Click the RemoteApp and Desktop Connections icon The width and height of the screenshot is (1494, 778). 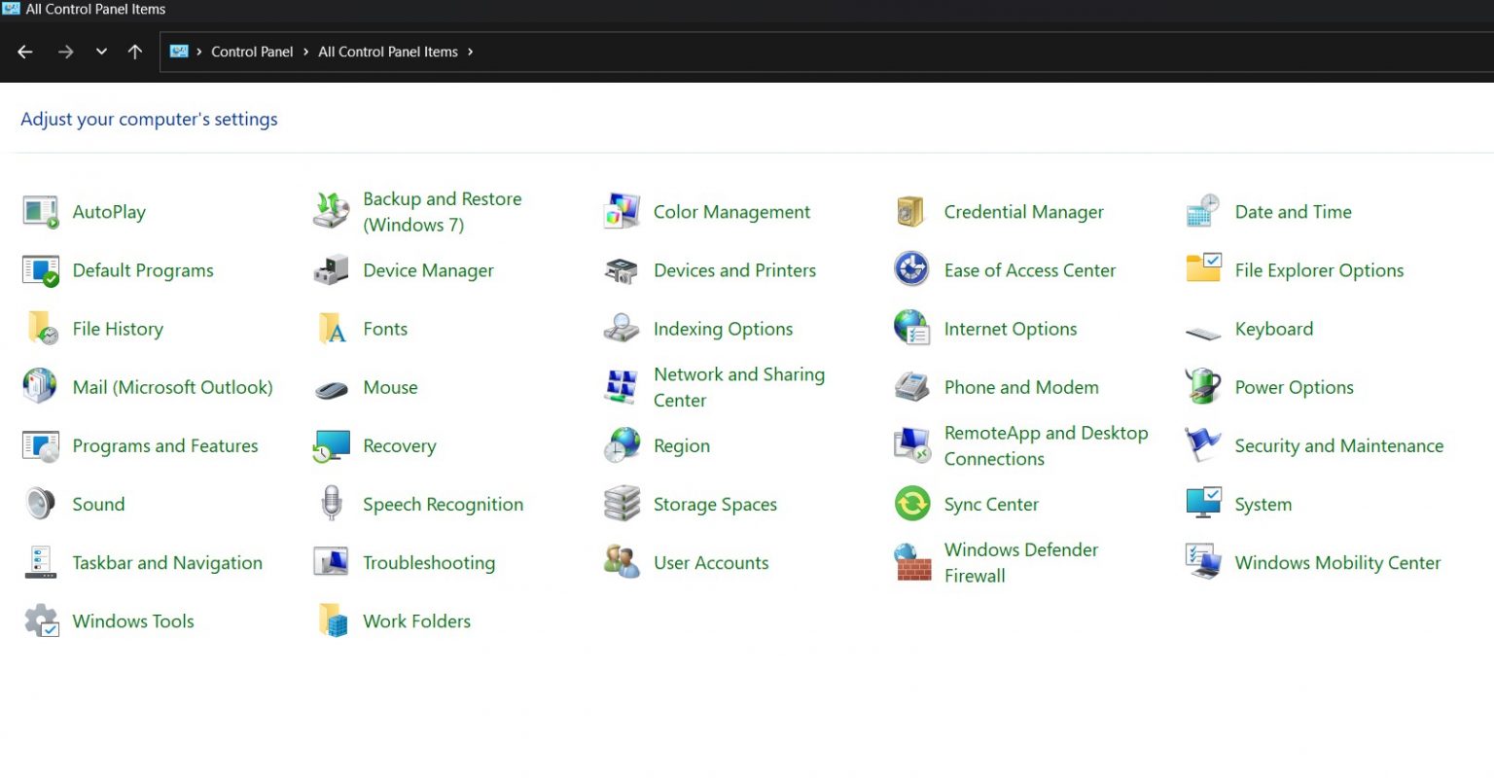click(912, 445)
